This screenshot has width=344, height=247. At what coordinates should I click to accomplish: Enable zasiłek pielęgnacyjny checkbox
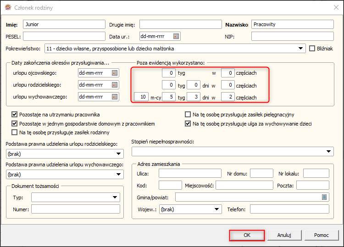(188, 114)
